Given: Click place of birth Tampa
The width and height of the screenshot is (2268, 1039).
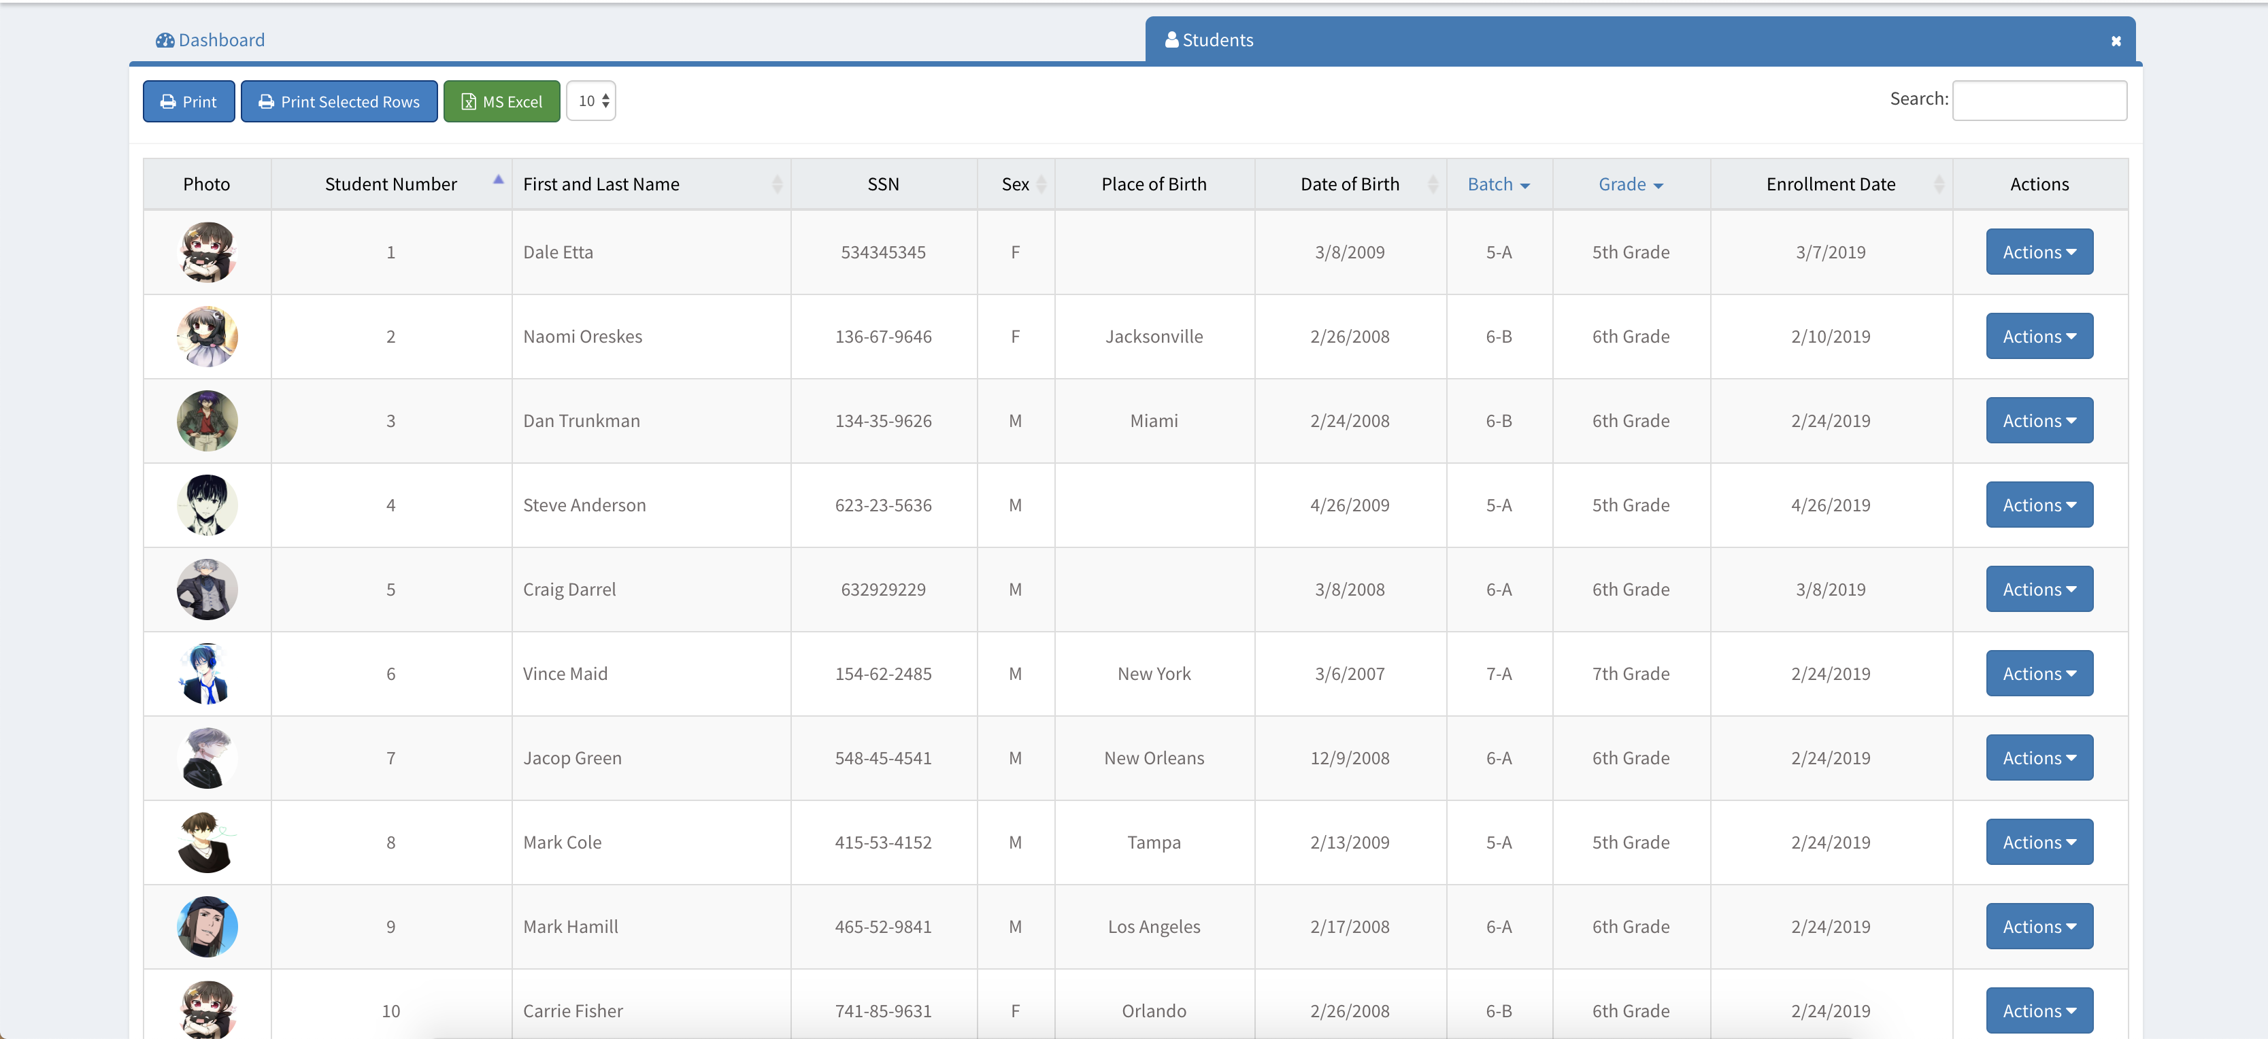Looking at the screenshot, I should pos(1154,842).
